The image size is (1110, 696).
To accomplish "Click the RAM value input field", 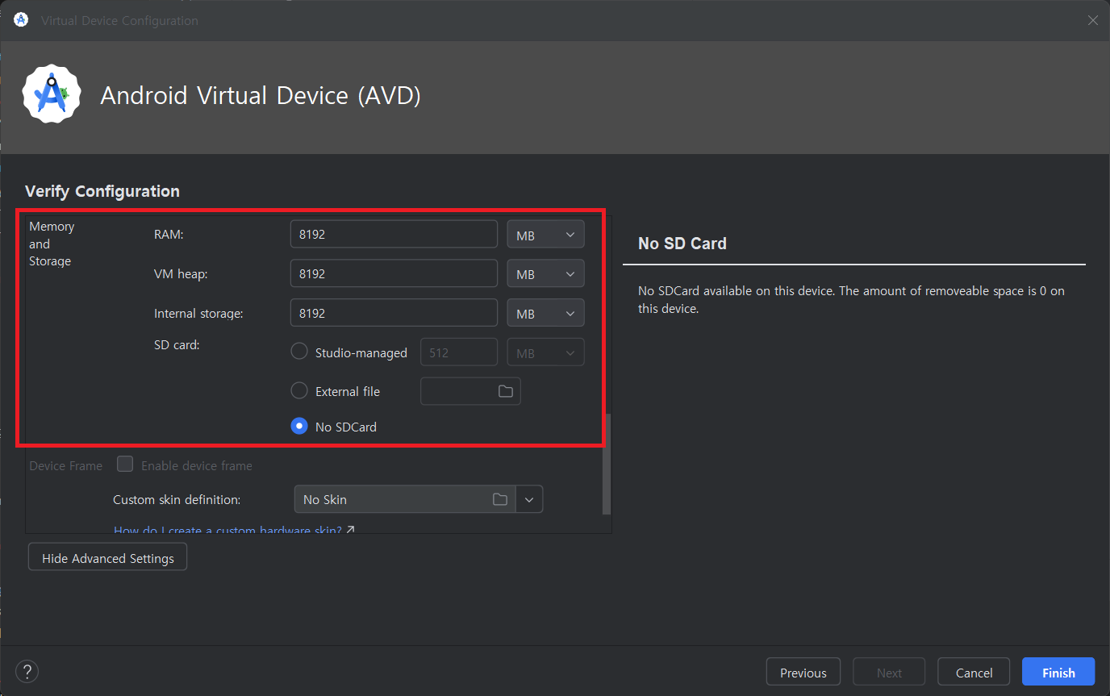I will pos(394,235).
